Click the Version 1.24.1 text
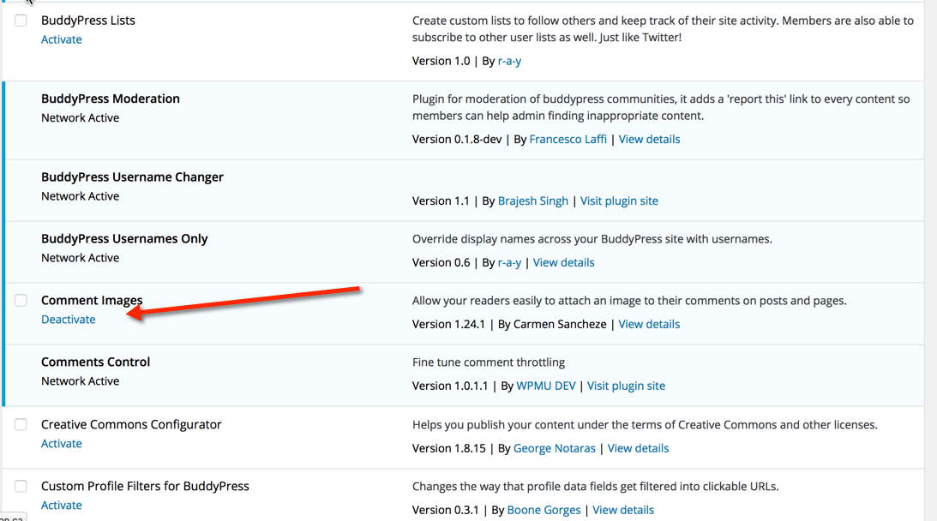 click(x=448, y=324)
